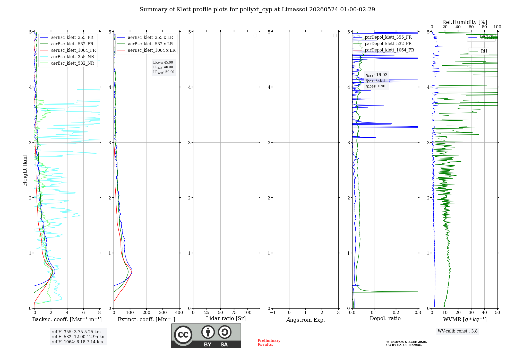Click legend entry parDepol_klett_1064_FR
Viewport: 515px width, 350px height.
[x=384, y=50]
